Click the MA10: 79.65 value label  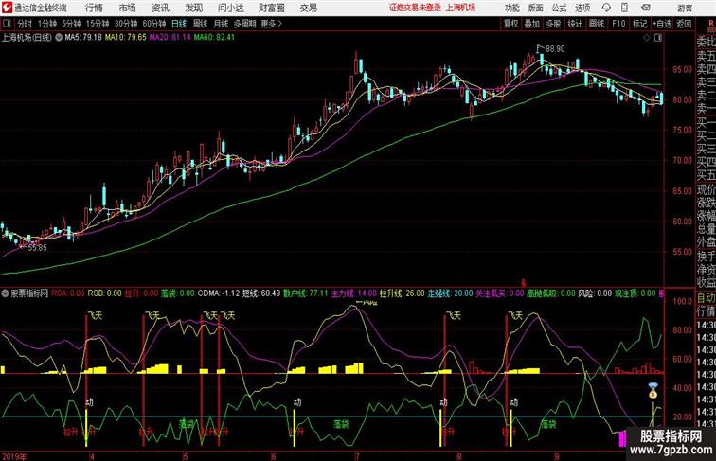126,38
